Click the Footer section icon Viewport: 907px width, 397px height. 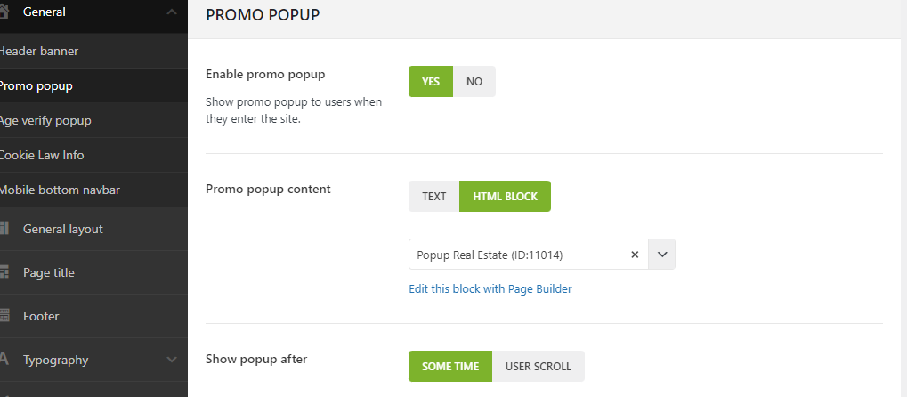click(x=4, y=316)
